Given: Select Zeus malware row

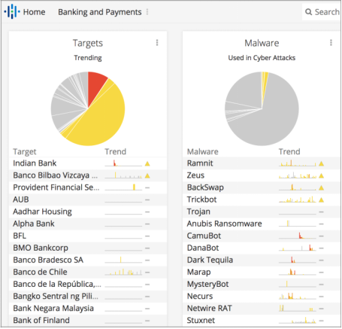Looking at the screenshot, I should pos(262,175).
